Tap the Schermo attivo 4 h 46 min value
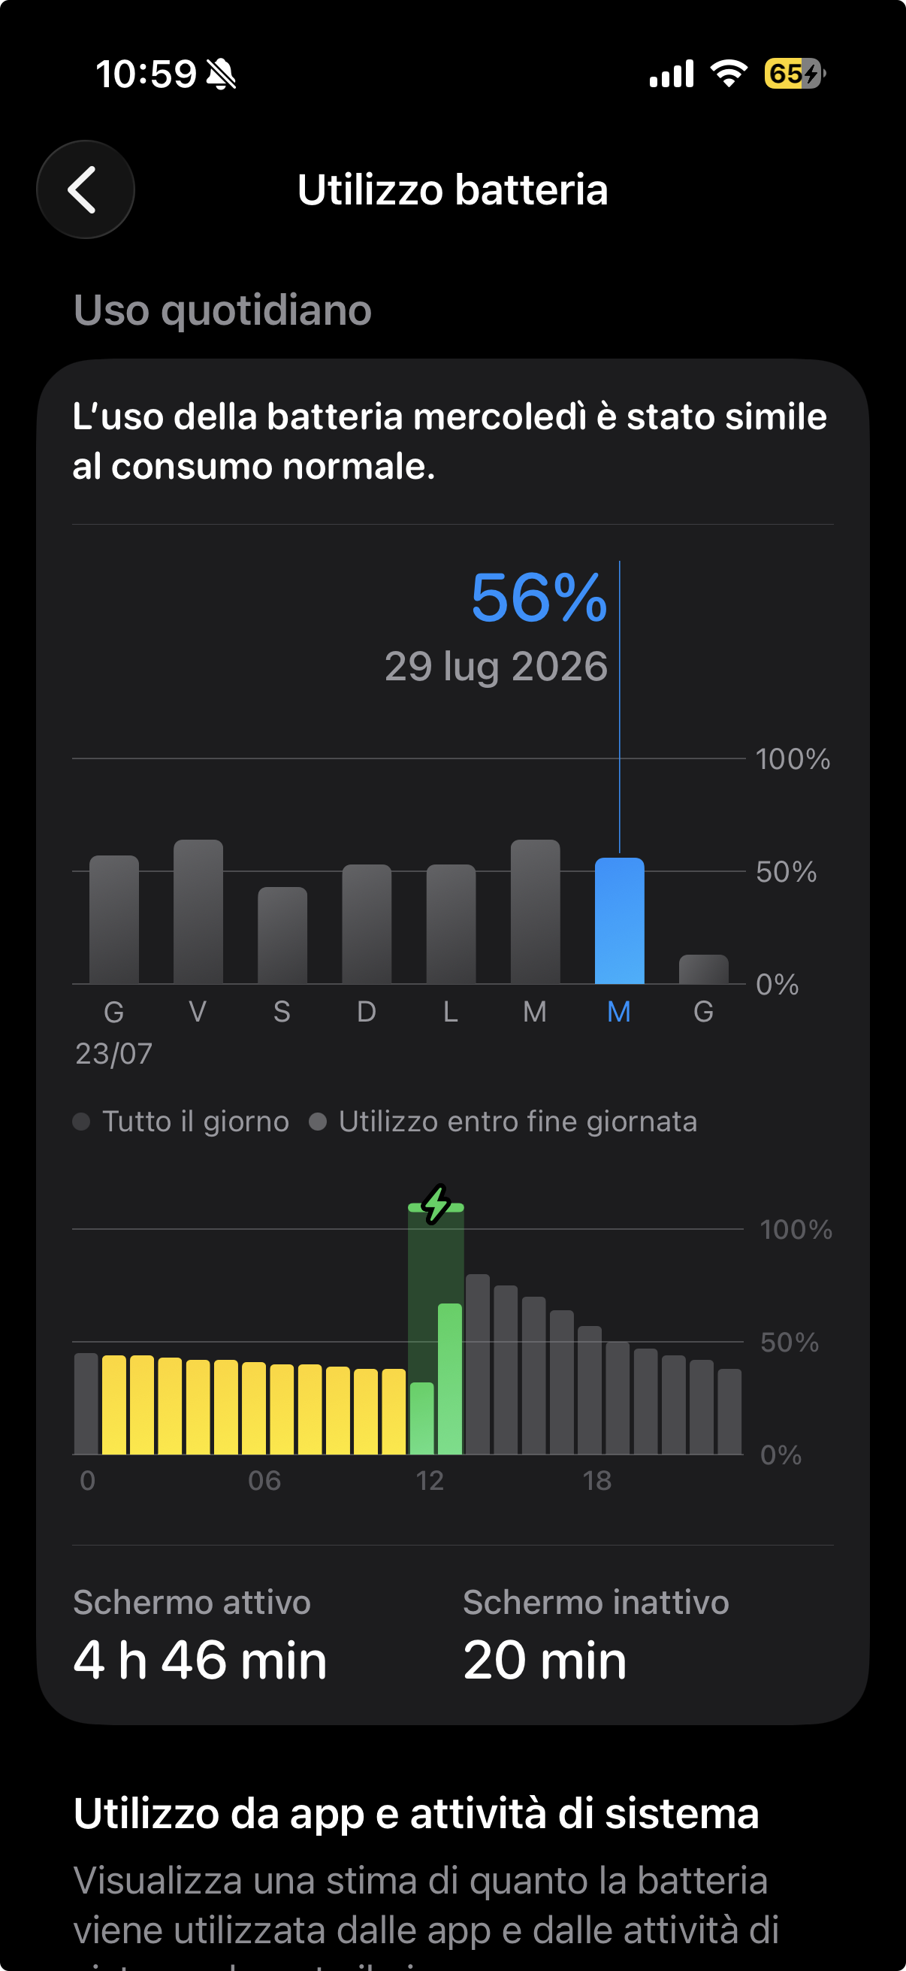Image resolution: width=906 pixels, height=1971 pixels. (x=200, y=1660)
